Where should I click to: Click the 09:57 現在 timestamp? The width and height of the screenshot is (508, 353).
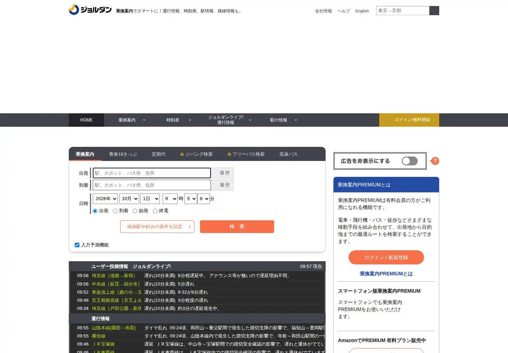pyautogui.click(x=311, y=267)
